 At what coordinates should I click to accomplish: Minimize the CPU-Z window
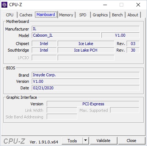[105, 5]
